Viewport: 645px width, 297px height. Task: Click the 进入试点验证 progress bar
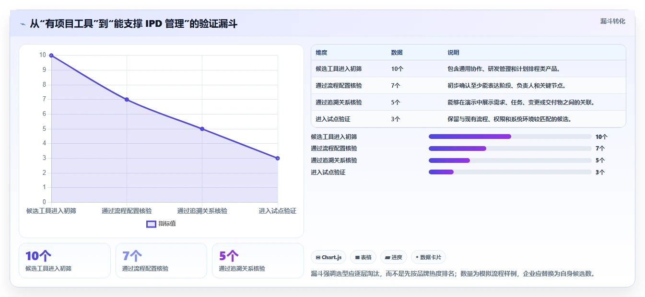[510, 172]
